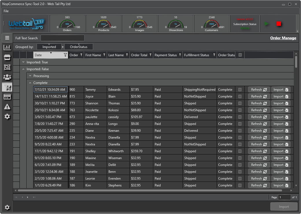Screen dimensions: 301x214
Task: Open the settings gear in sidebar
Action: tap(7, 116)
